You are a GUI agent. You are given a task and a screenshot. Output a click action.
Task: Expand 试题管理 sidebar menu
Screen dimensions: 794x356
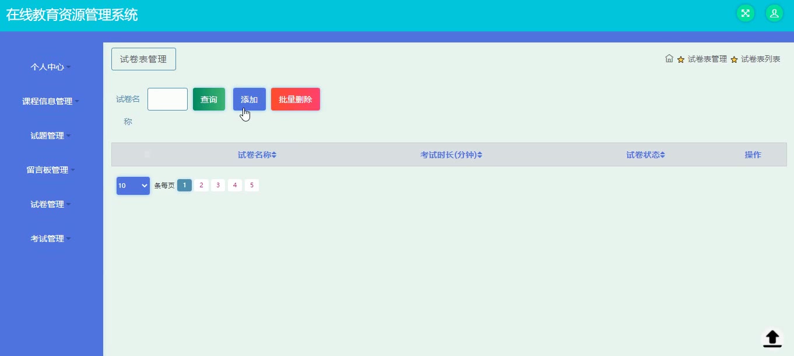[51, 136]
